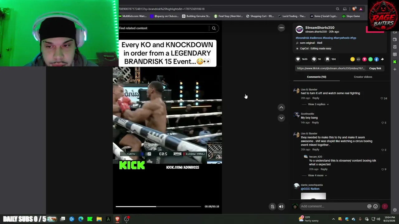Click the Copy link button

pos(375,68)
